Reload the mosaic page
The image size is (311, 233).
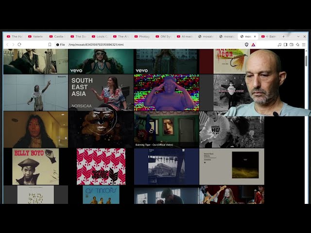[19, 45]
